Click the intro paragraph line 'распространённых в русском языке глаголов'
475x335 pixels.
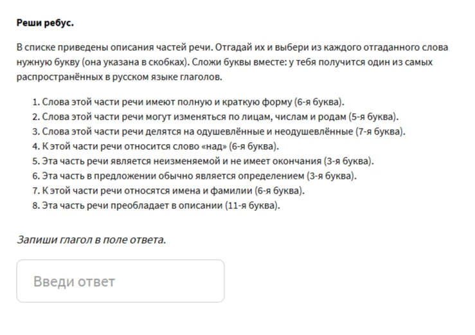click(x=119, y=77)
